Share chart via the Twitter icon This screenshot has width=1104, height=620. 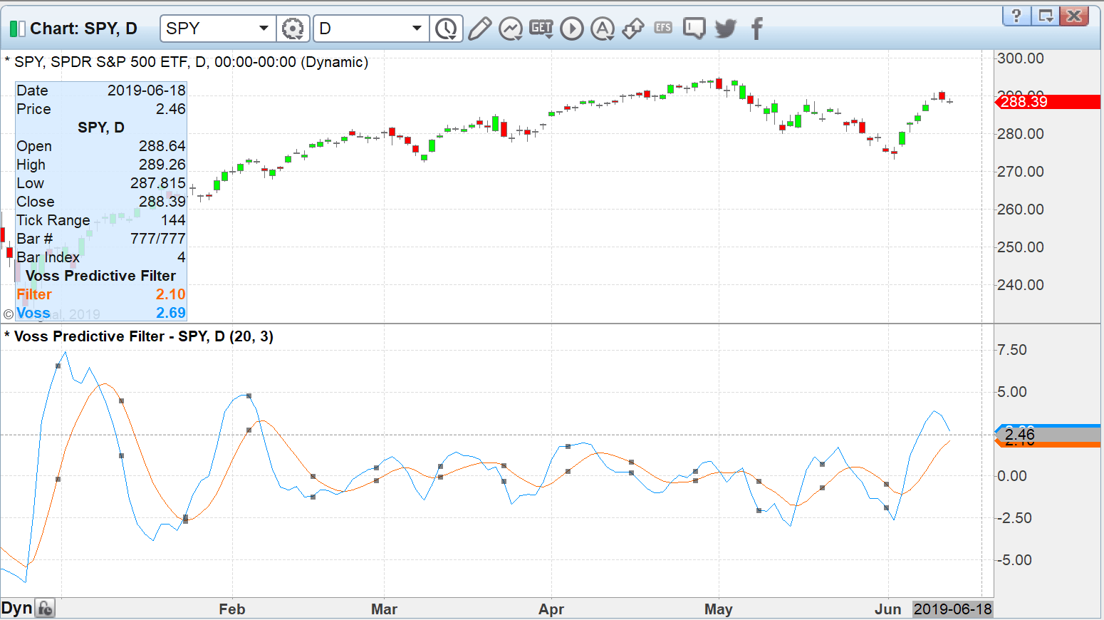[x=725, y=29]
